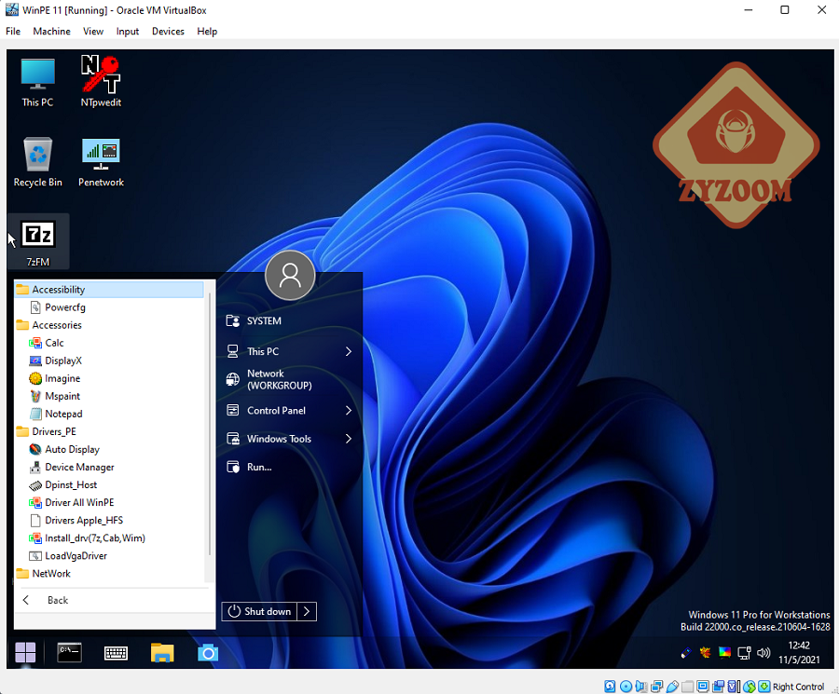Open the Devices menu

pyautogui.click(x=168, y=31)
